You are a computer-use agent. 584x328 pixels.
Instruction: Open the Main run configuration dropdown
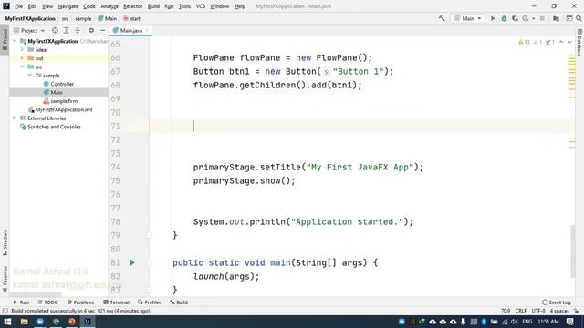(x=468, y=18)
